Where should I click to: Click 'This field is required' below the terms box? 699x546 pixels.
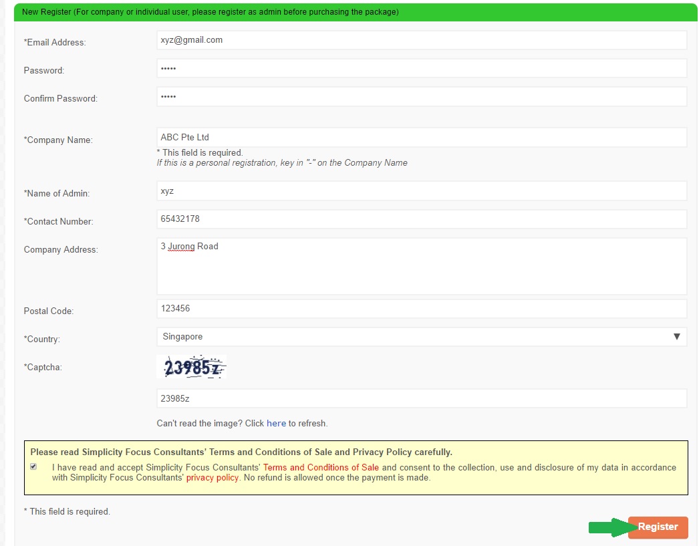[67, 512]
